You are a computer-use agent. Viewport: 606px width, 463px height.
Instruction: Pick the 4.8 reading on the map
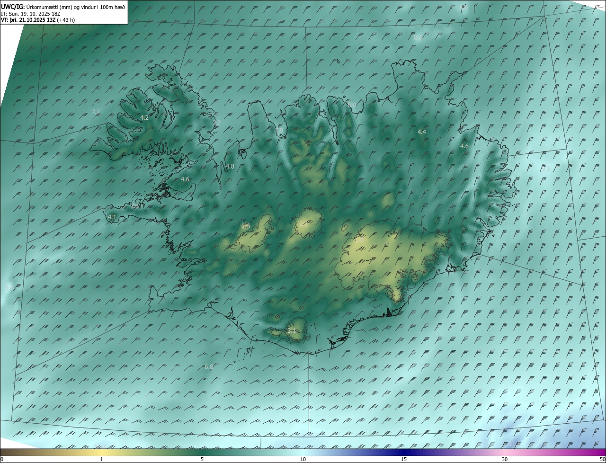pyautogui.click(x=230, y=167)
